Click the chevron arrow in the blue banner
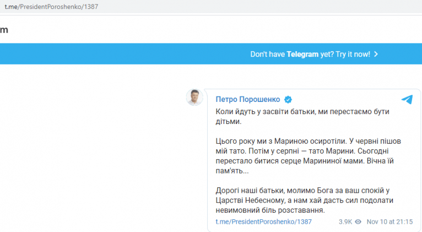 point(376,55)
